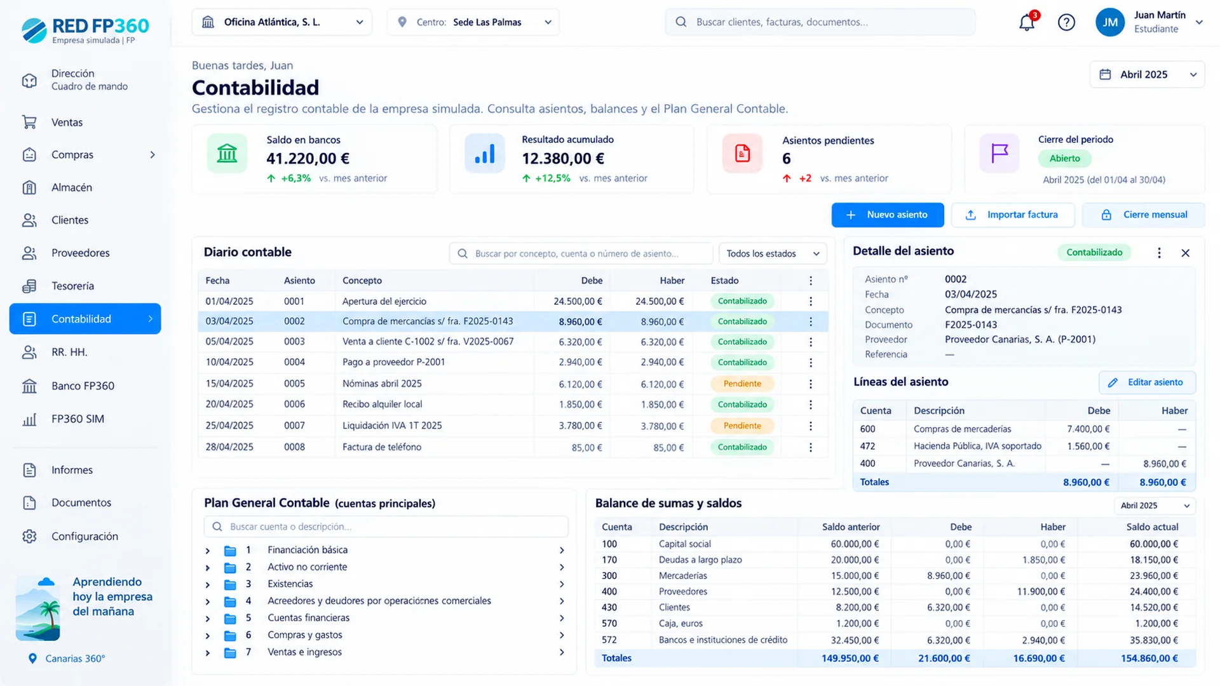Click the Saldo en bancos bank icon
Image resolution: width=1220 pixels, height=686 pixels.
pos(227,153)
